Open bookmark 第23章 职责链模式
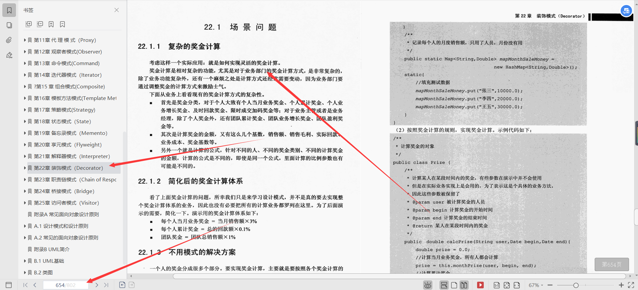This screenshot has height=290, width=638. point(75,179)
